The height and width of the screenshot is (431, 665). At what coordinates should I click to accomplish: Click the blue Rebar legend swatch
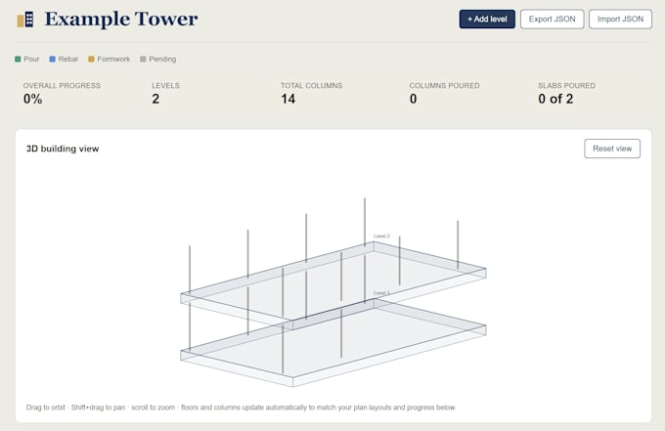pyautogui.click(x=52, y=59)
